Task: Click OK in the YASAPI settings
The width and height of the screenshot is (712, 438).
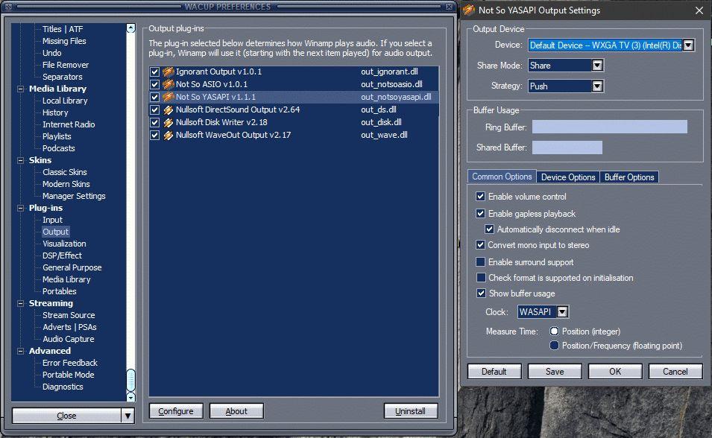Action: click(x=615, y=371)
